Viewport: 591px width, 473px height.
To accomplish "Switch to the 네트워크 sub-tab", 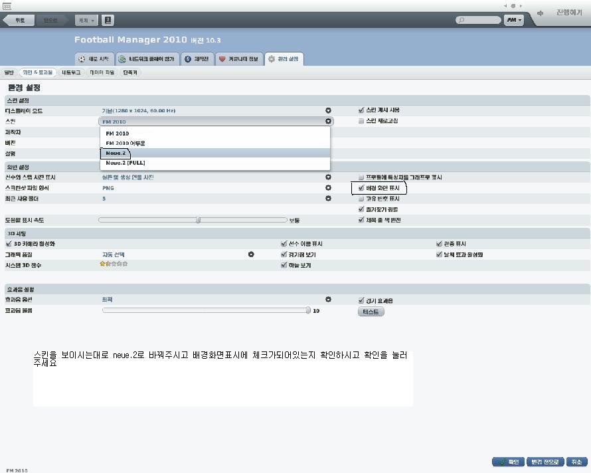I will (71, 72).
